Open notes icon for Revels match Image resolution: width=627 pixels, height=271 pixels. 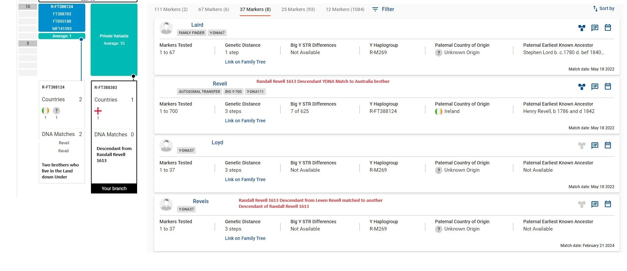tap(595, 204)
